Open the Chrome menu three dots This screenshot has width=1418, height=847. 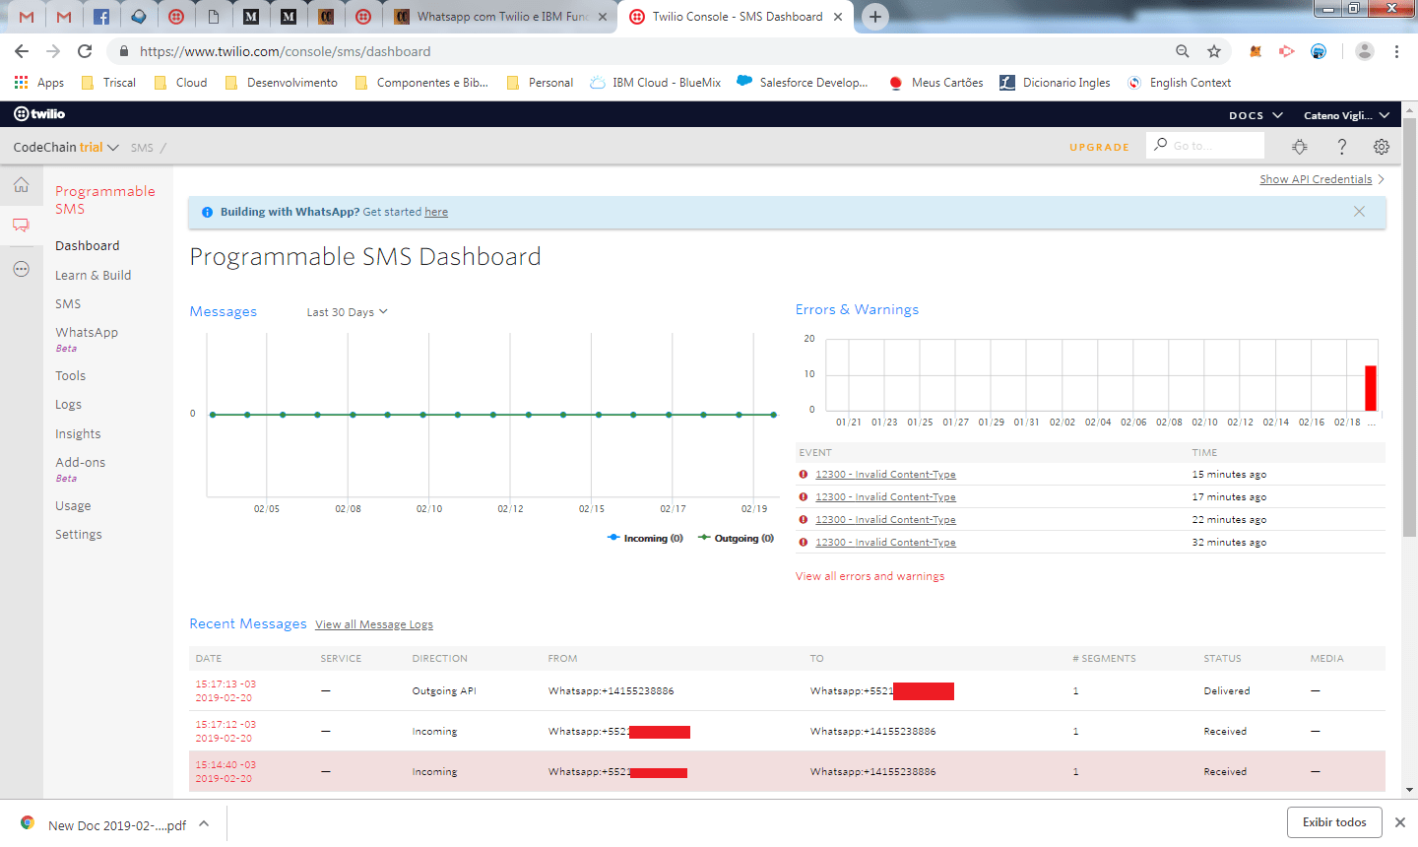coord(1396,51)
